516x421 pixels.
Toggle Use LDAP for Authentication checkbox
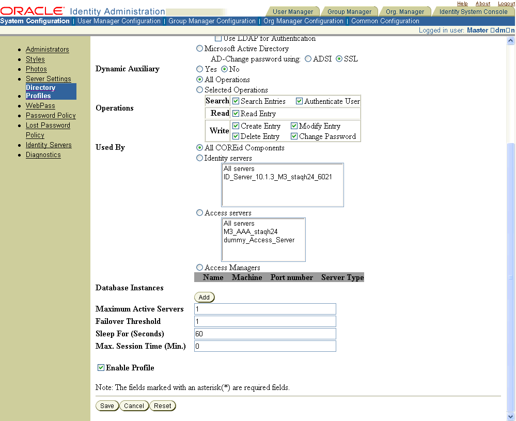(218, 39)
